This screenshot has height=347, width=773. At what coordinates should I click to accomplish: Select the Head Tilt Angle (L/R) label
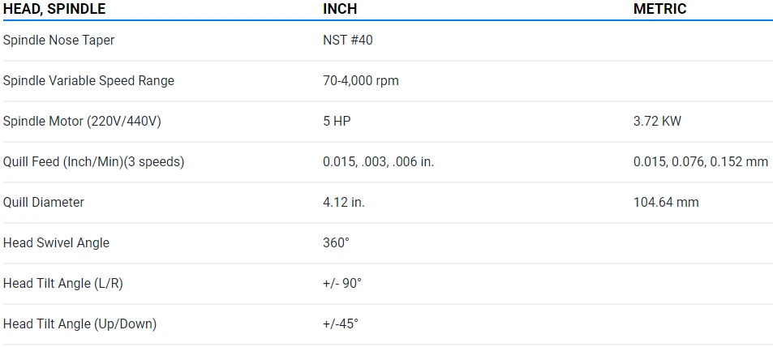point(63,283)
